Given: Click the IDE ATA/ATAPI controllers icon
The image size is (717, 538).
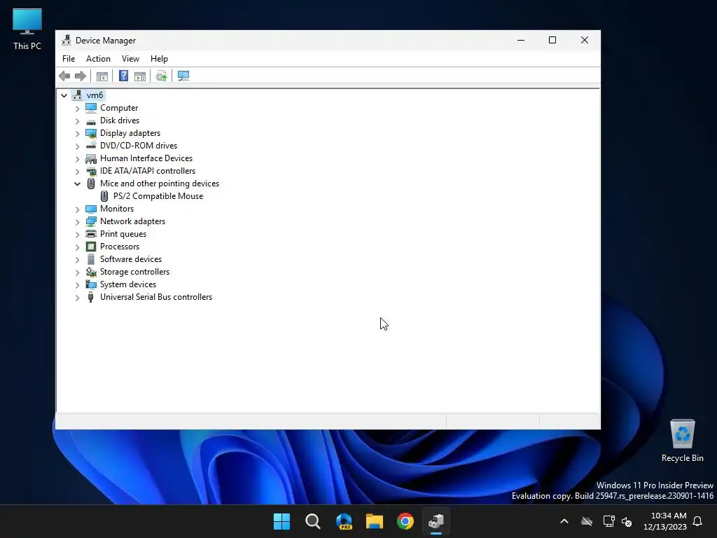Looking at the screenshot, I should [x=91, y=171].
